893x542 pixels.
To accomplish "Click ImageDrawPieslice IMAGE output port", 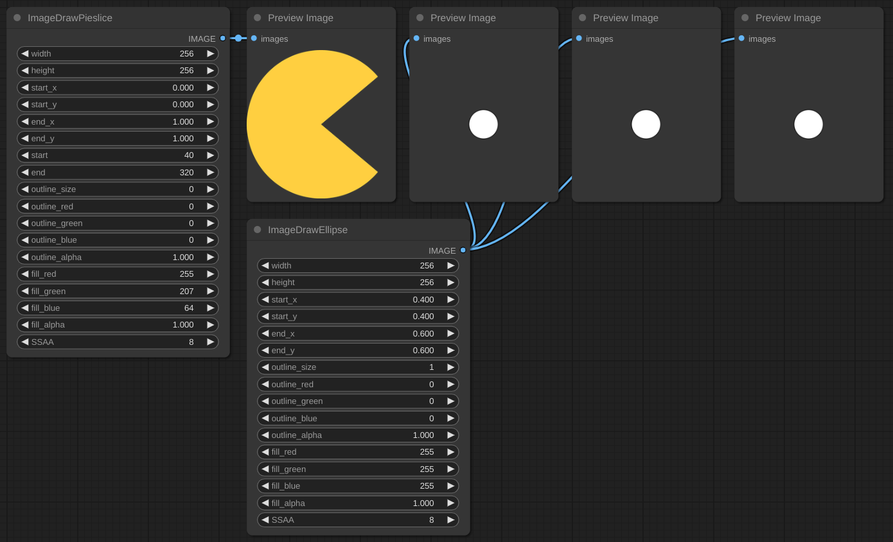I will pos(223,39).
